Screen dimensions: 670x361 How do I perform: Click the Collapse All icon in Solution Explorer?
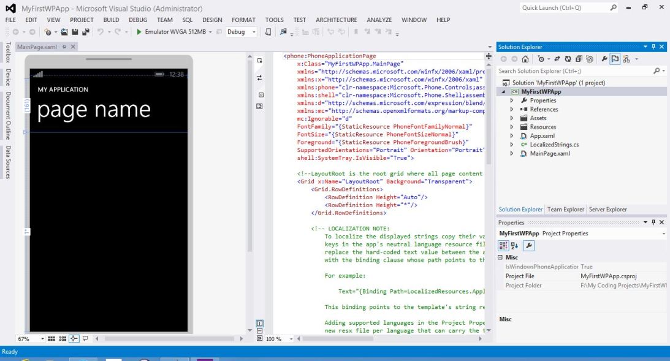tap(579, 59)
